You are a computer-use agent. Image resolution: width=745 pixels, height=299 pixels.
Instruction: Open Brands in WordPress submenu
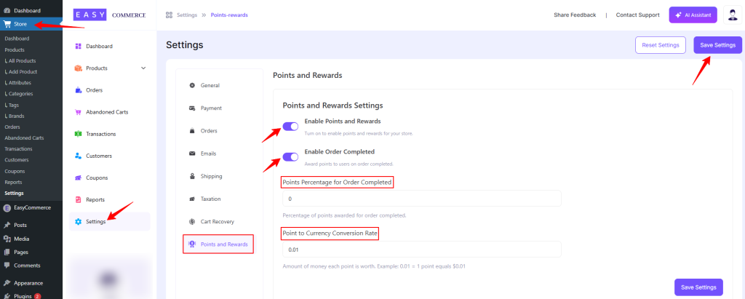coord(15,116)
